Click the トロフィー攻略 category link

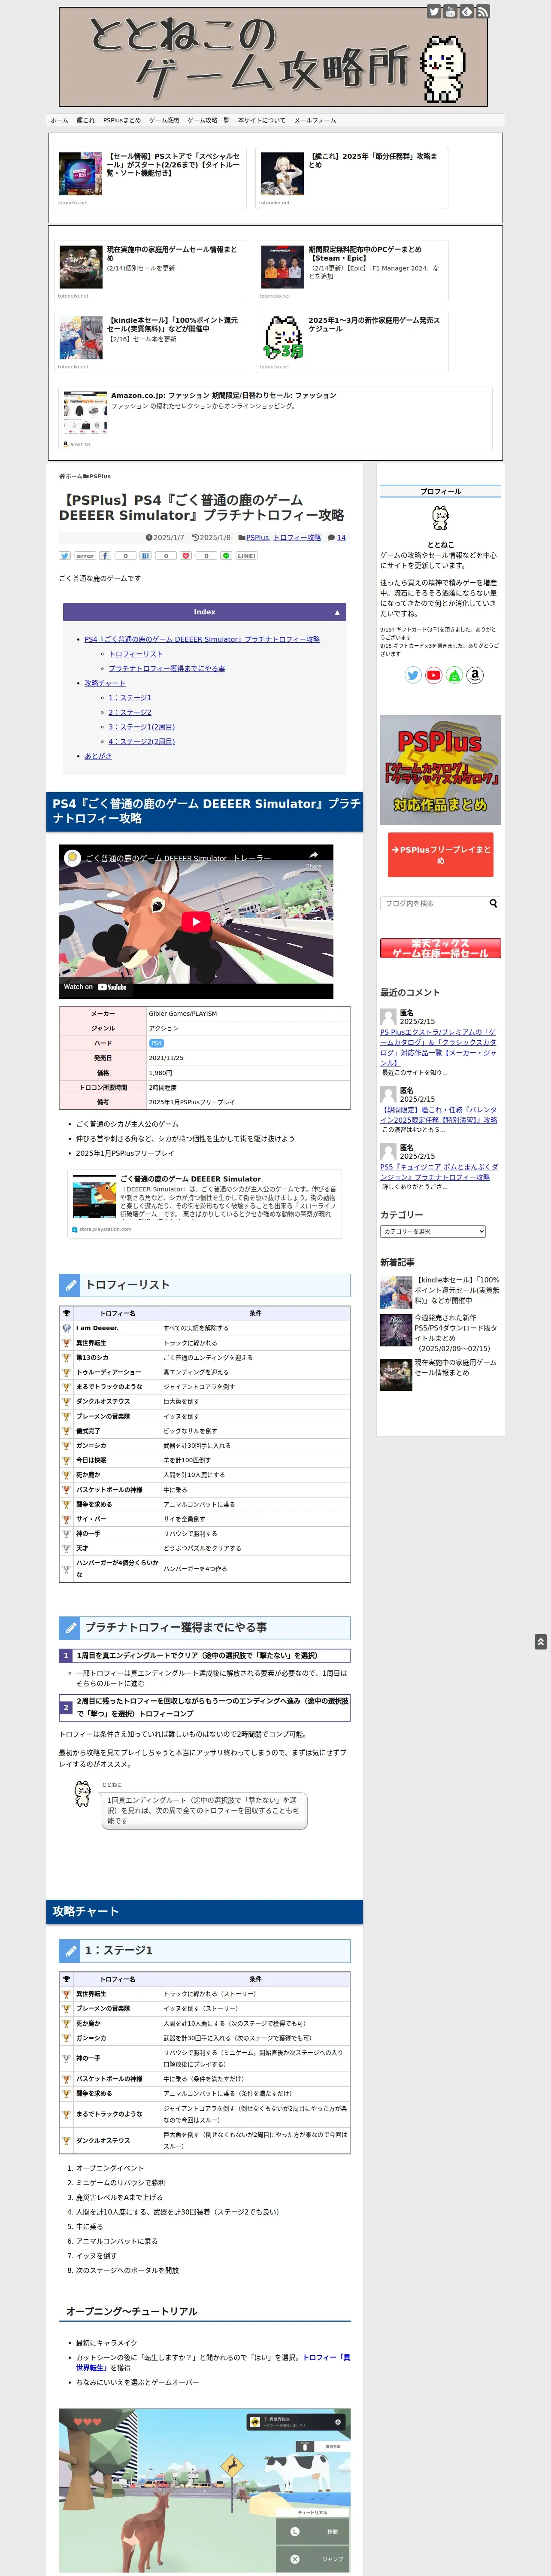(297, 537)
